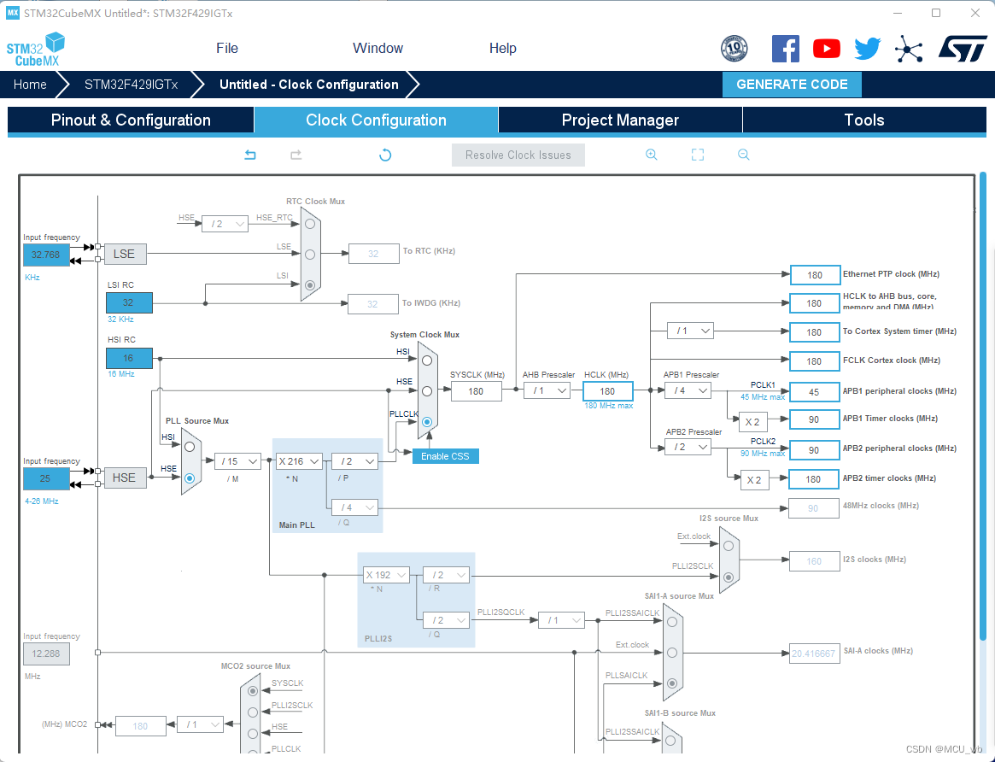Open the Main PLL /2 P dropdown
The height and width of the screenshot is (762, 995).
355,461
